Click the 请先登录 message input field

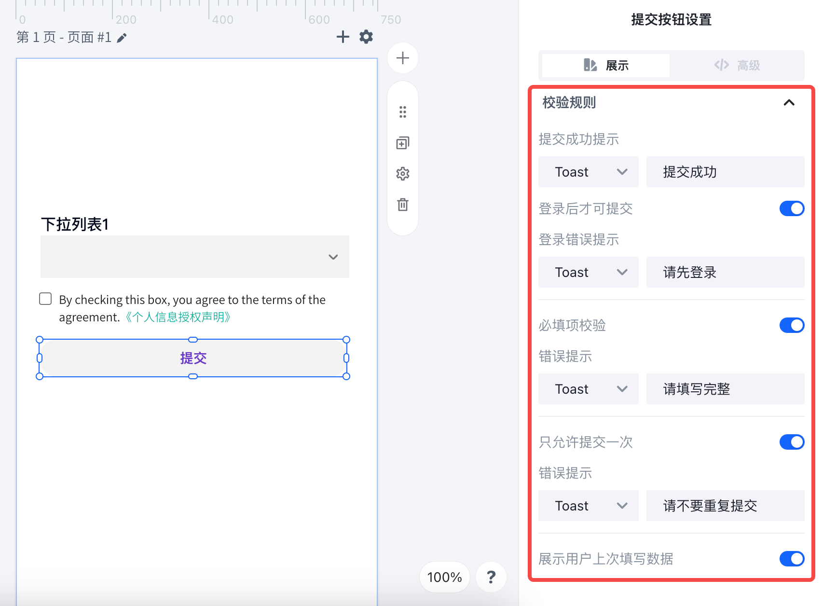coord(726,272)
